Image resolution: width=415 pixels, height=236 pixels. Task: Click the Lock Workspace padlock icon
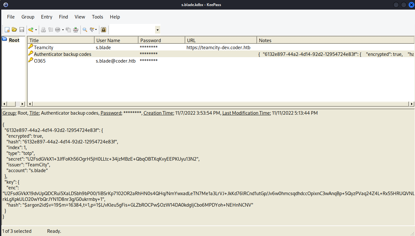pyautogui.click(x=104, y=30)
